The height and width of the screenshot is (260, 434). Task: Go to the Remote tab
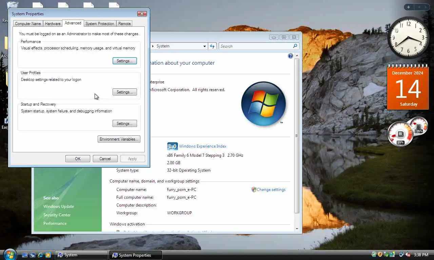pos(124,24)
